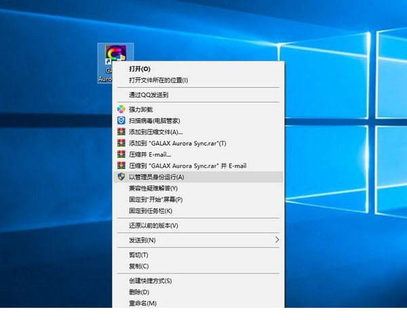Choose 固定到任务栏(K) to pin to taskbar
The image size is (407, 320).
pyautogui.click(x=150, y=211)
